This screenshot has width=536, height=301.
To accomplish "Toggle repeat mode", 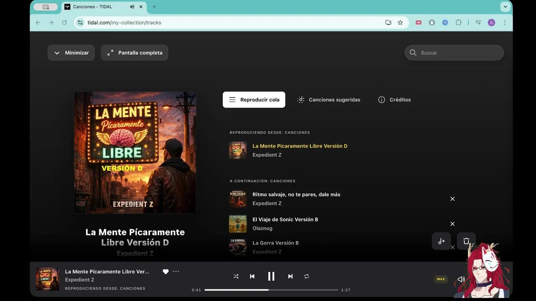I will (307, 276).
